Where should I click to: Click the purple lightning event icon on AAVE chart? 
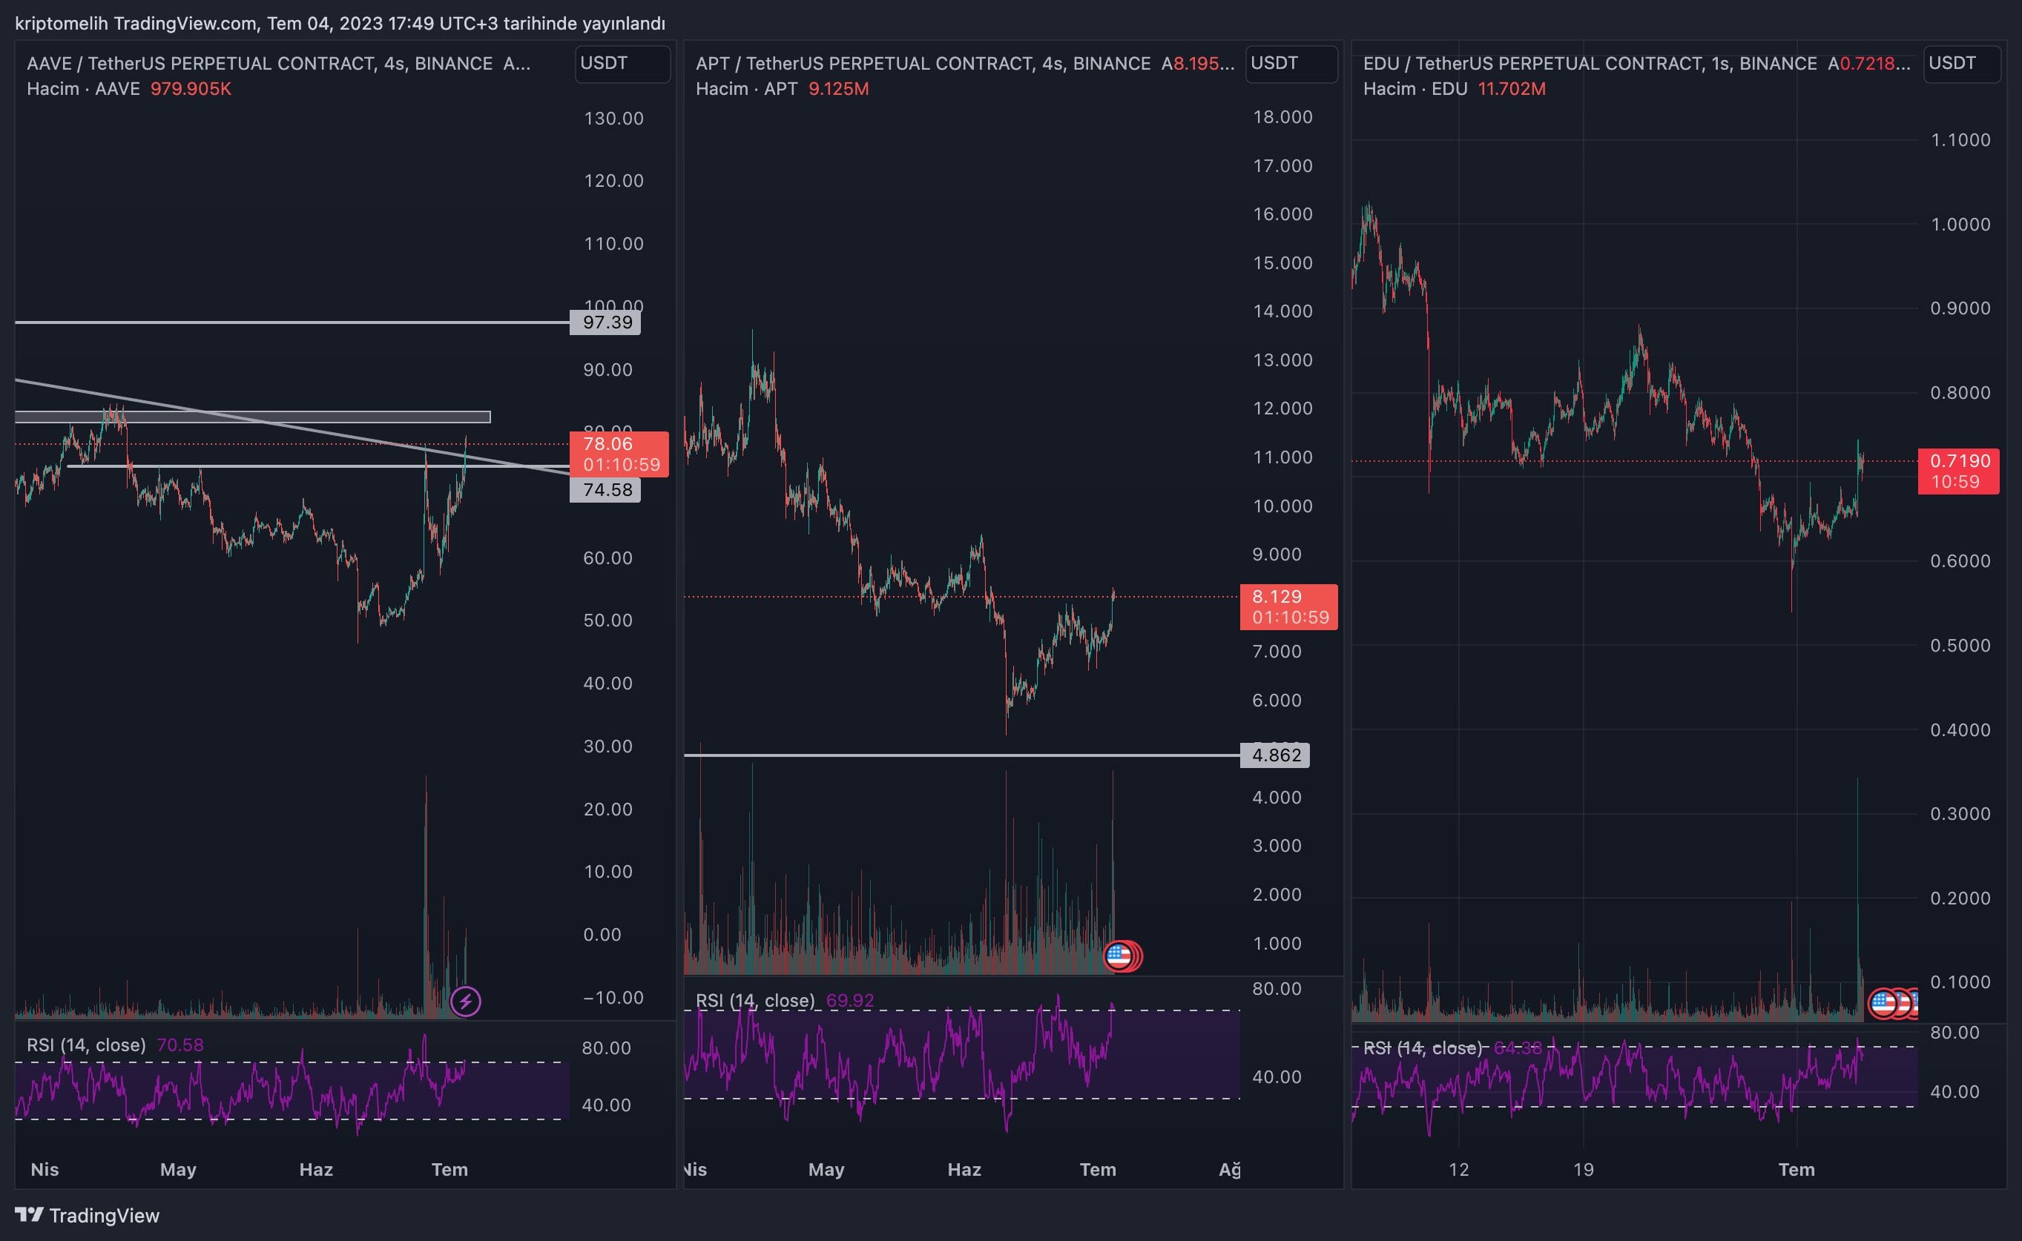(466, 1002)
